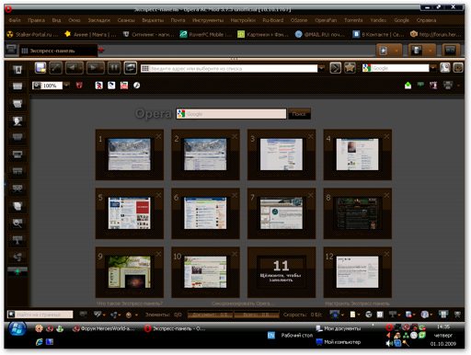Remove Speed Dial entry 9 with its X
Viewport: 471px width, 355px height.
158,254
